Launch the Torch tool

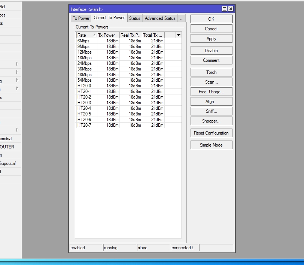(211, 72)
